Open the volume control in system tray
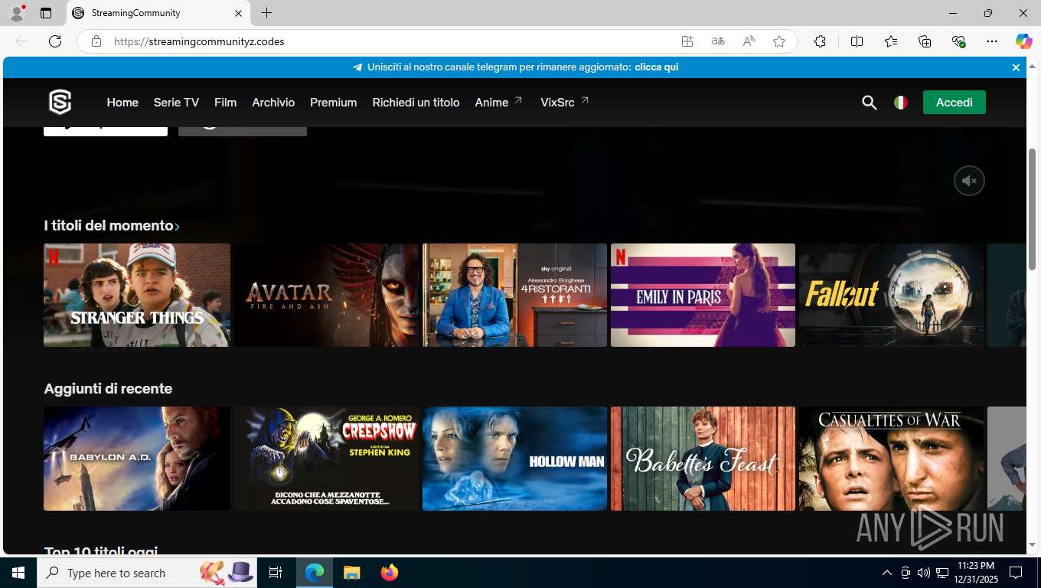The width and height of the screenshot is (1041, 588). (923, 573)
